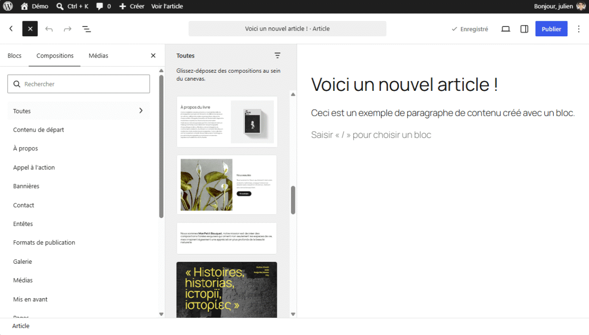The height and width of the screenshot is (335, 589).
Task: Click the Enregistré saved status
Action: pos(470,29)
